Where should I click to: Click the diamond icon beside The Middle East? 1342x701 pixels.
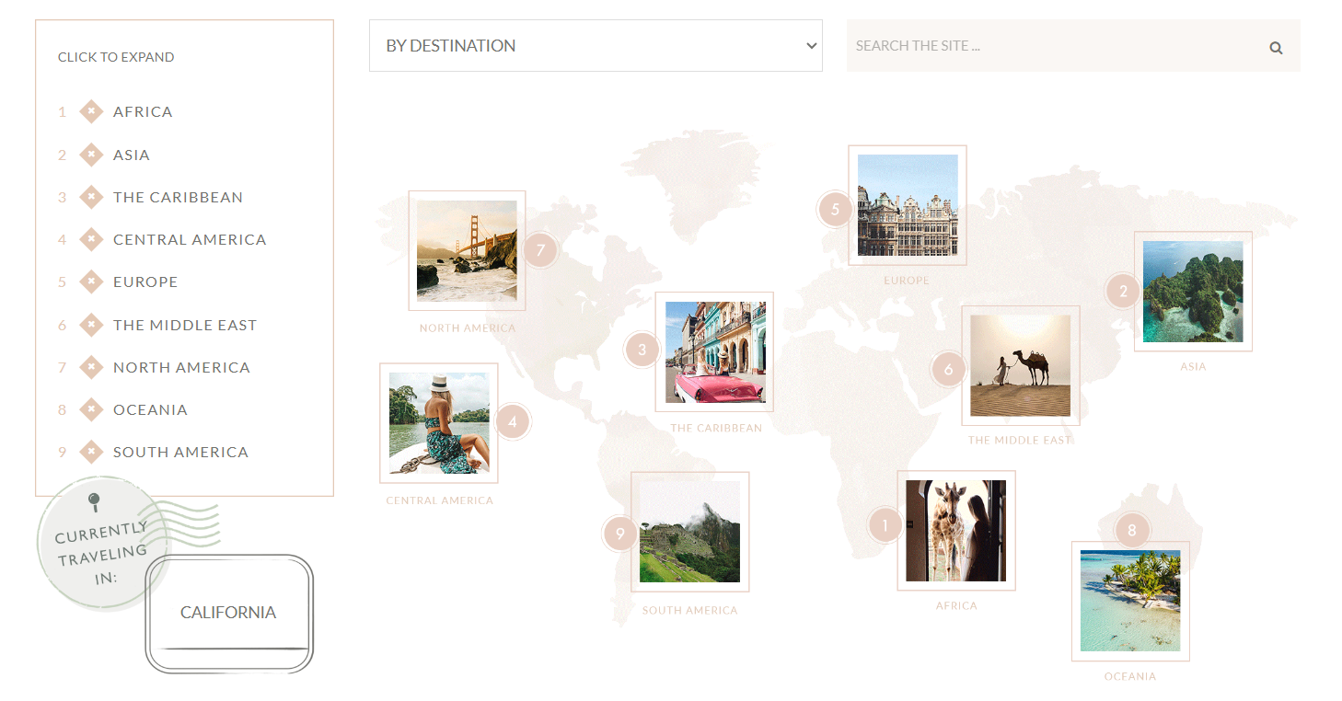pos(90,325)
